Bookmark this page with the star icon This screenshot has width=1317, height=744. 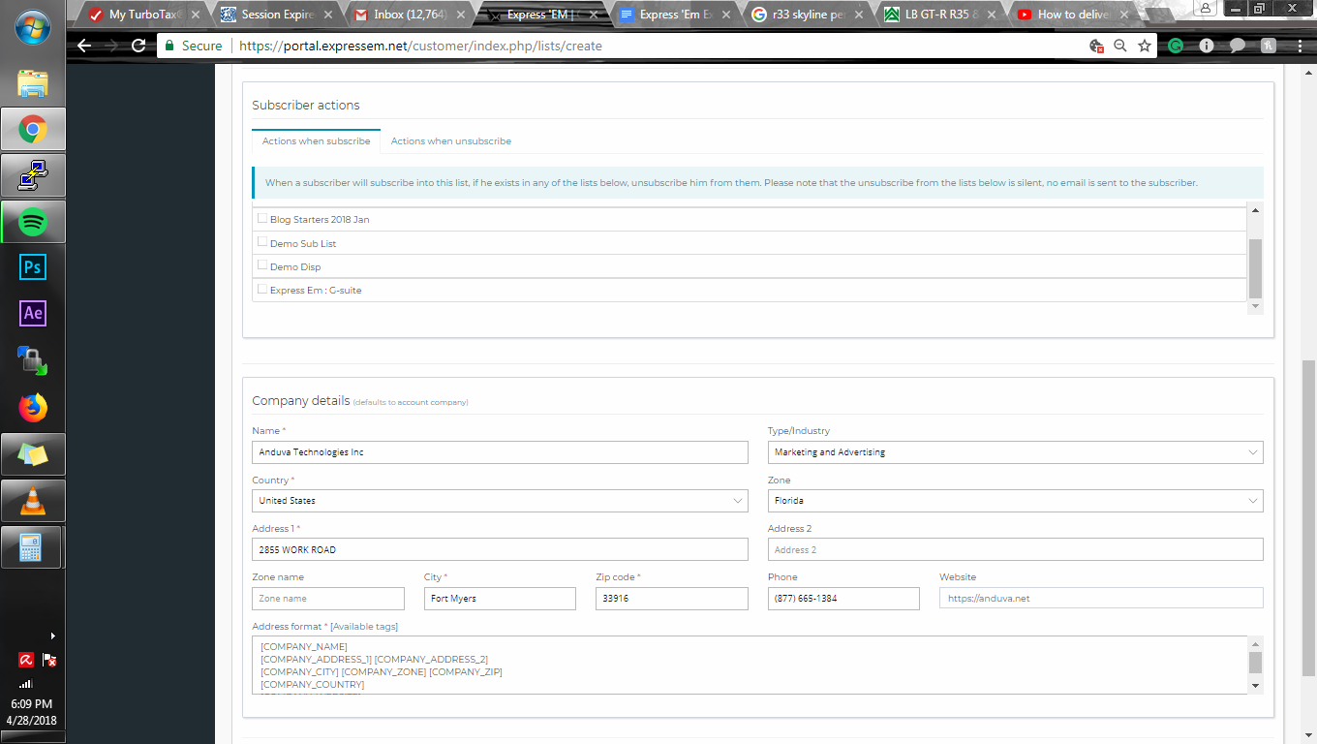point(1145,46)
